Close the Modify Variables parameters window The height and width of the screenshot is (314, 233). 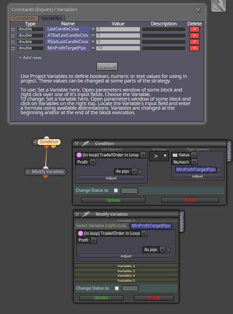tap(77, 214)
